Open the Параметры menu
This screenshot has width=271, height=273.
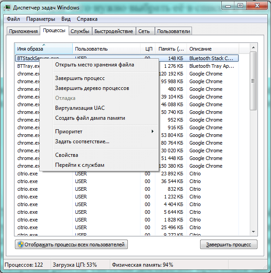tap(41, 19)
